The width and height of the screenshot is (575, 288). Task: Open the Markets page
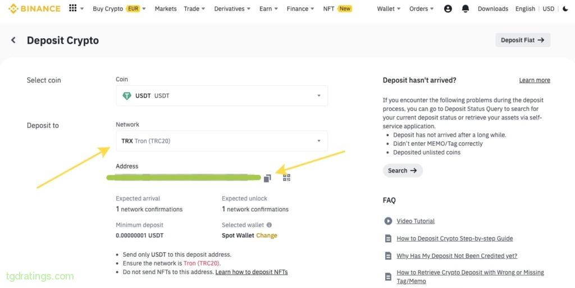pyautogui.click(x=166, y=8)
